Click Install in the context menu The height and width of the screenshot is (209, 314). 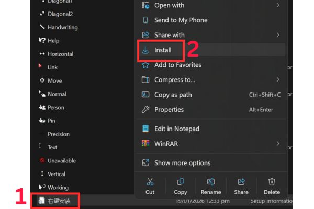pyautogui.click(x=211, y=50)
